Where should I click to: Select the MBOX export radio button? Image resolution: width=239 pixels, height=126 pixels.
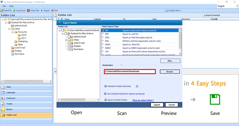coord(103,48)
